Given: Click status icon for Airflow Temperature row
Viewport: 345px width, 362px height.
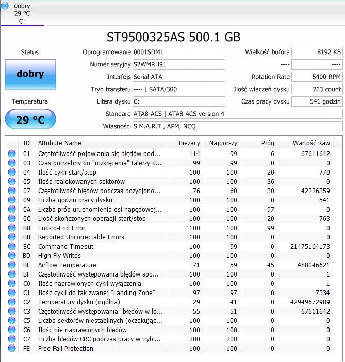Looking at the screenshot, I should (x=12, y=265).
